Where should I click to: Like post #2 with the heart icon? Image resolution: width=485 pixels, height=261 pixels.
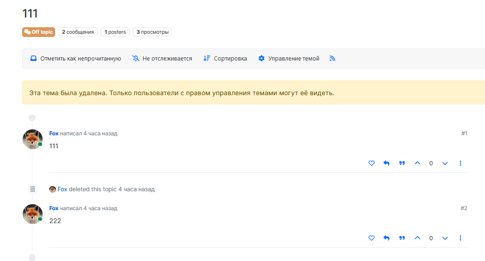(372, 238)
